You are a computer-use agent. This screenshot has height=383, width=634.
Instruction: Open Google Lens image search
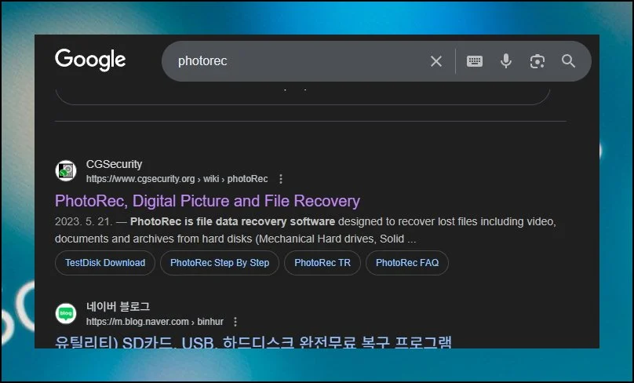tap(537, 61)
